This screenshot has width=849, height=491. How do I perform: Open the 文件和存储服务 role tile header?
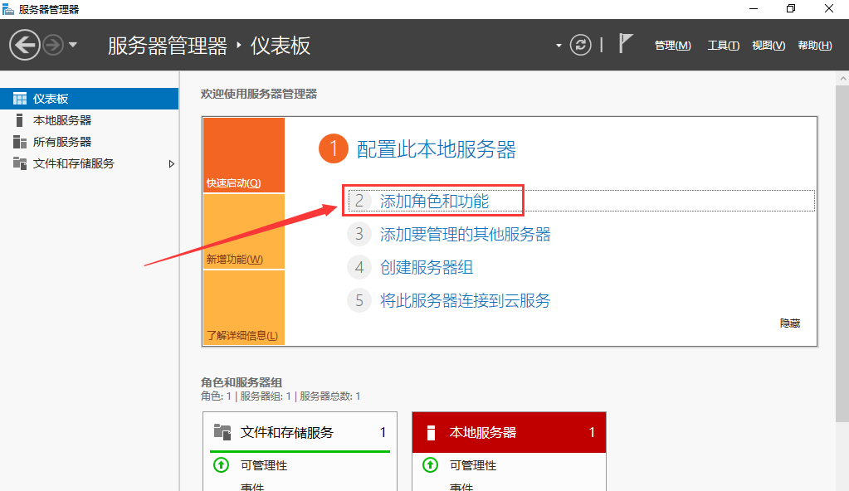pos(300,432)
